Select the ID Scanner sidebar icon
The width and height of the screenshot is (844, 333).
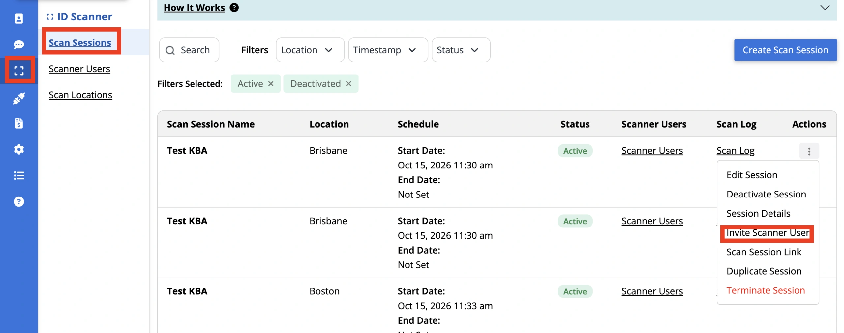[x=19, y=70]
